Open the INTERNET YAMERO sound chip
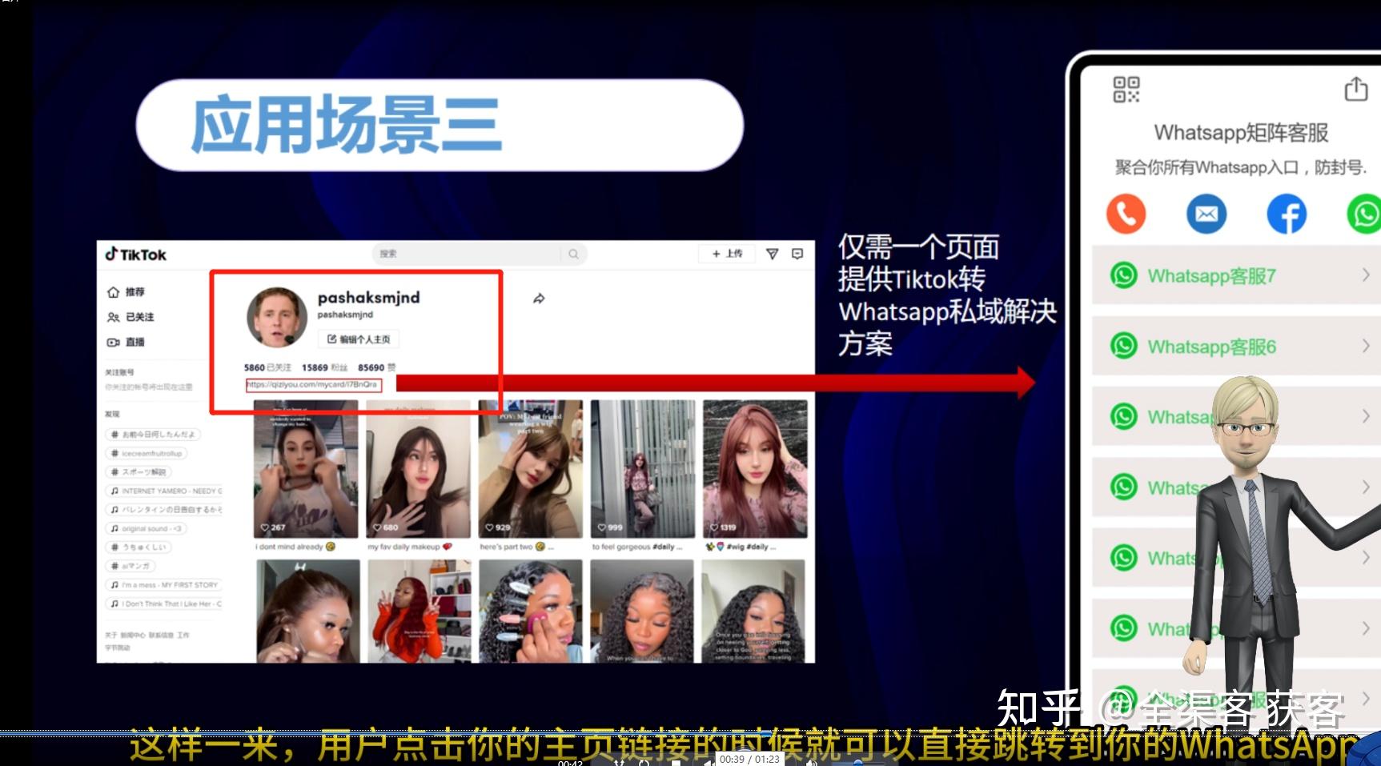The height and width of the screenshot is (766, 1381). tap(165, 491)
